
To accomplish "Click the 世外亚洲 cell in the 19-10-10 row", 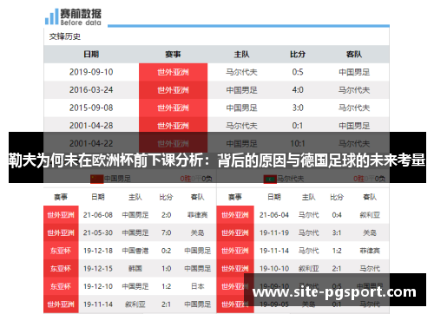I will (235, 269).
